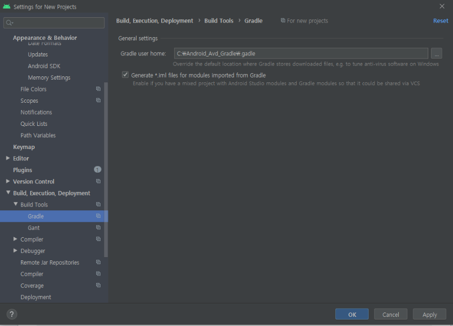The height and width of the screenshot is (326, 453).
Task: Click the Android Studio logo in title bar
Action: pyautogui.click(x=6, y=6)
